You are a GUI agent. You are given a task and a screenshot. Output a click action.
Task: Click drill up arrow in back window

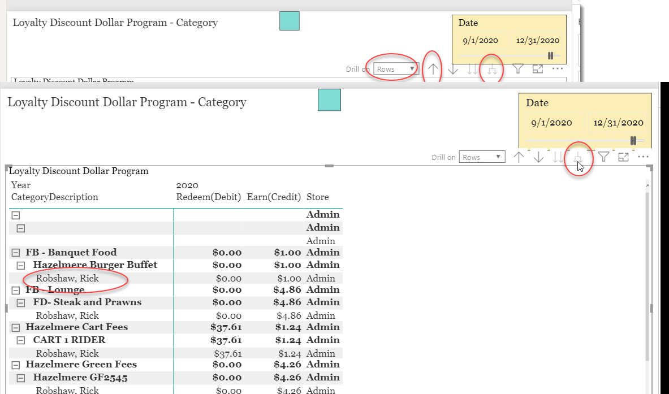(433, 69)
